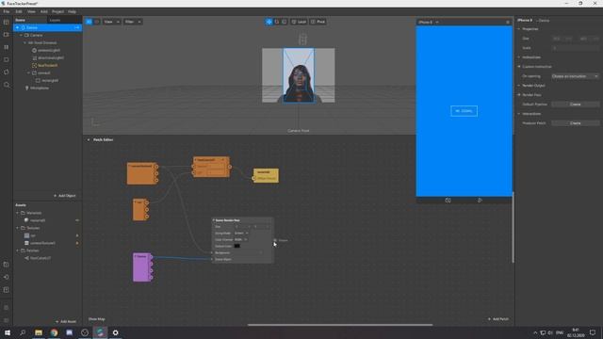Select directionalLight0 in scene tree
Viewport: 603px width, 339px height.
point(50,58)
